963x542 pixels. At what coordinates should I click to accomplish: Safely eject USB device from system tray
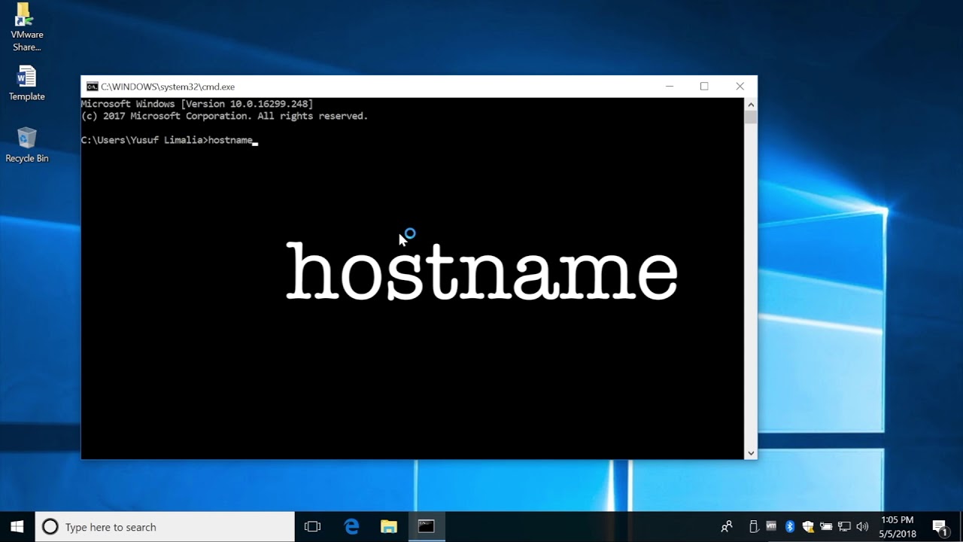point(754,525)
